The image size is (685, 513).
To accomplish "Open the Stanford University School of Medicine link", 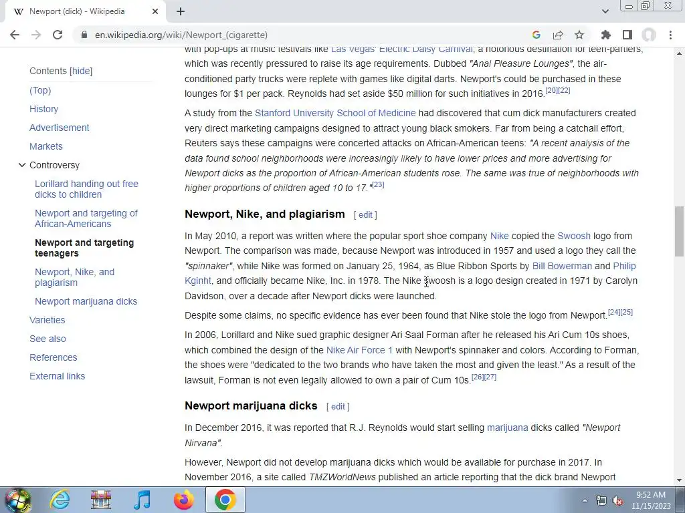I will [x=335, y=113].
